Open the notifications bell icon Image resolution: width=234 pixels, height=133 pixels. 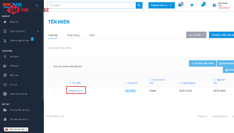[202, 6]
